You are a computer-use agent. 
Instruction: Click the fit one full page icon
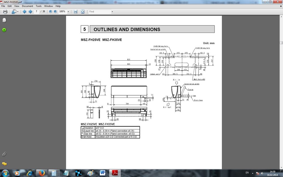(82, 12)
